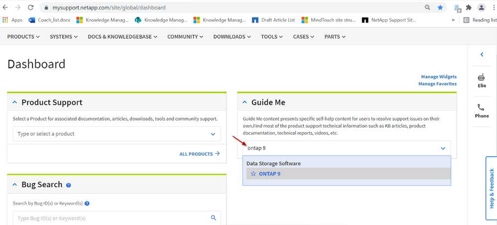Screen dimensions: 497x225
Task: Open the DOWNLOADS menu
Action: coord(232,37)
